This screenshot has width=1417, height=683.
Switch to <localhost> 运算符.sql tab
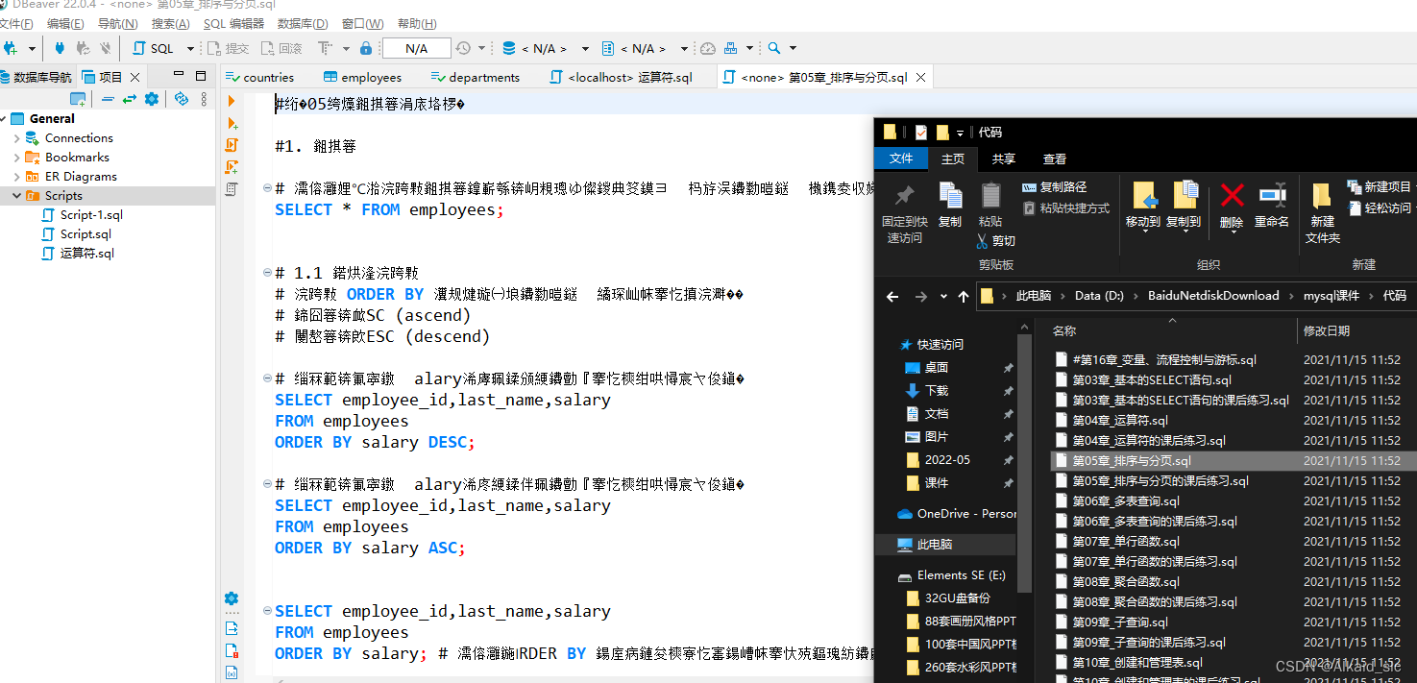click(x=622, y=77)
